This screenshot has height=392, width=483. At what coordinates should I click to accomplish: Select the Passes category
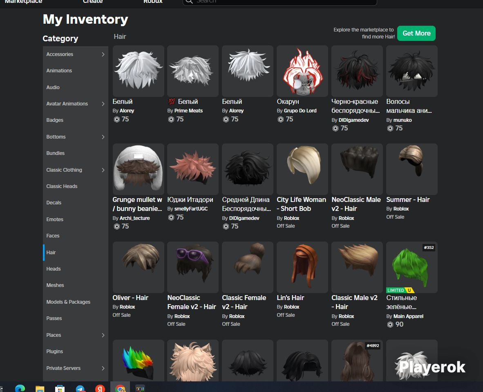pos(54,318)
